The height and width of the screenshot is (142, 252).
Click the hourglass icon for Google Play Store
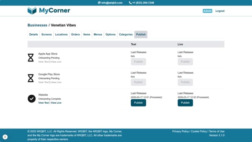point(31,78)
